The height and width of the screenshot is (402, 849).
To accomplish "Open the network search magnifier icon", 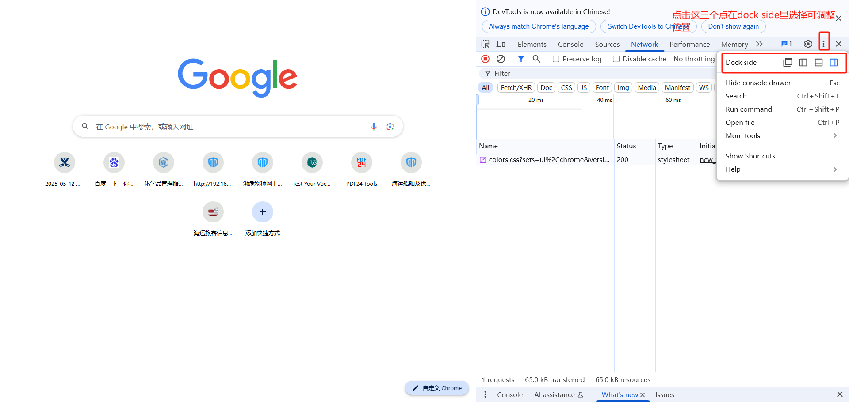I will click(x=536, y=59).
